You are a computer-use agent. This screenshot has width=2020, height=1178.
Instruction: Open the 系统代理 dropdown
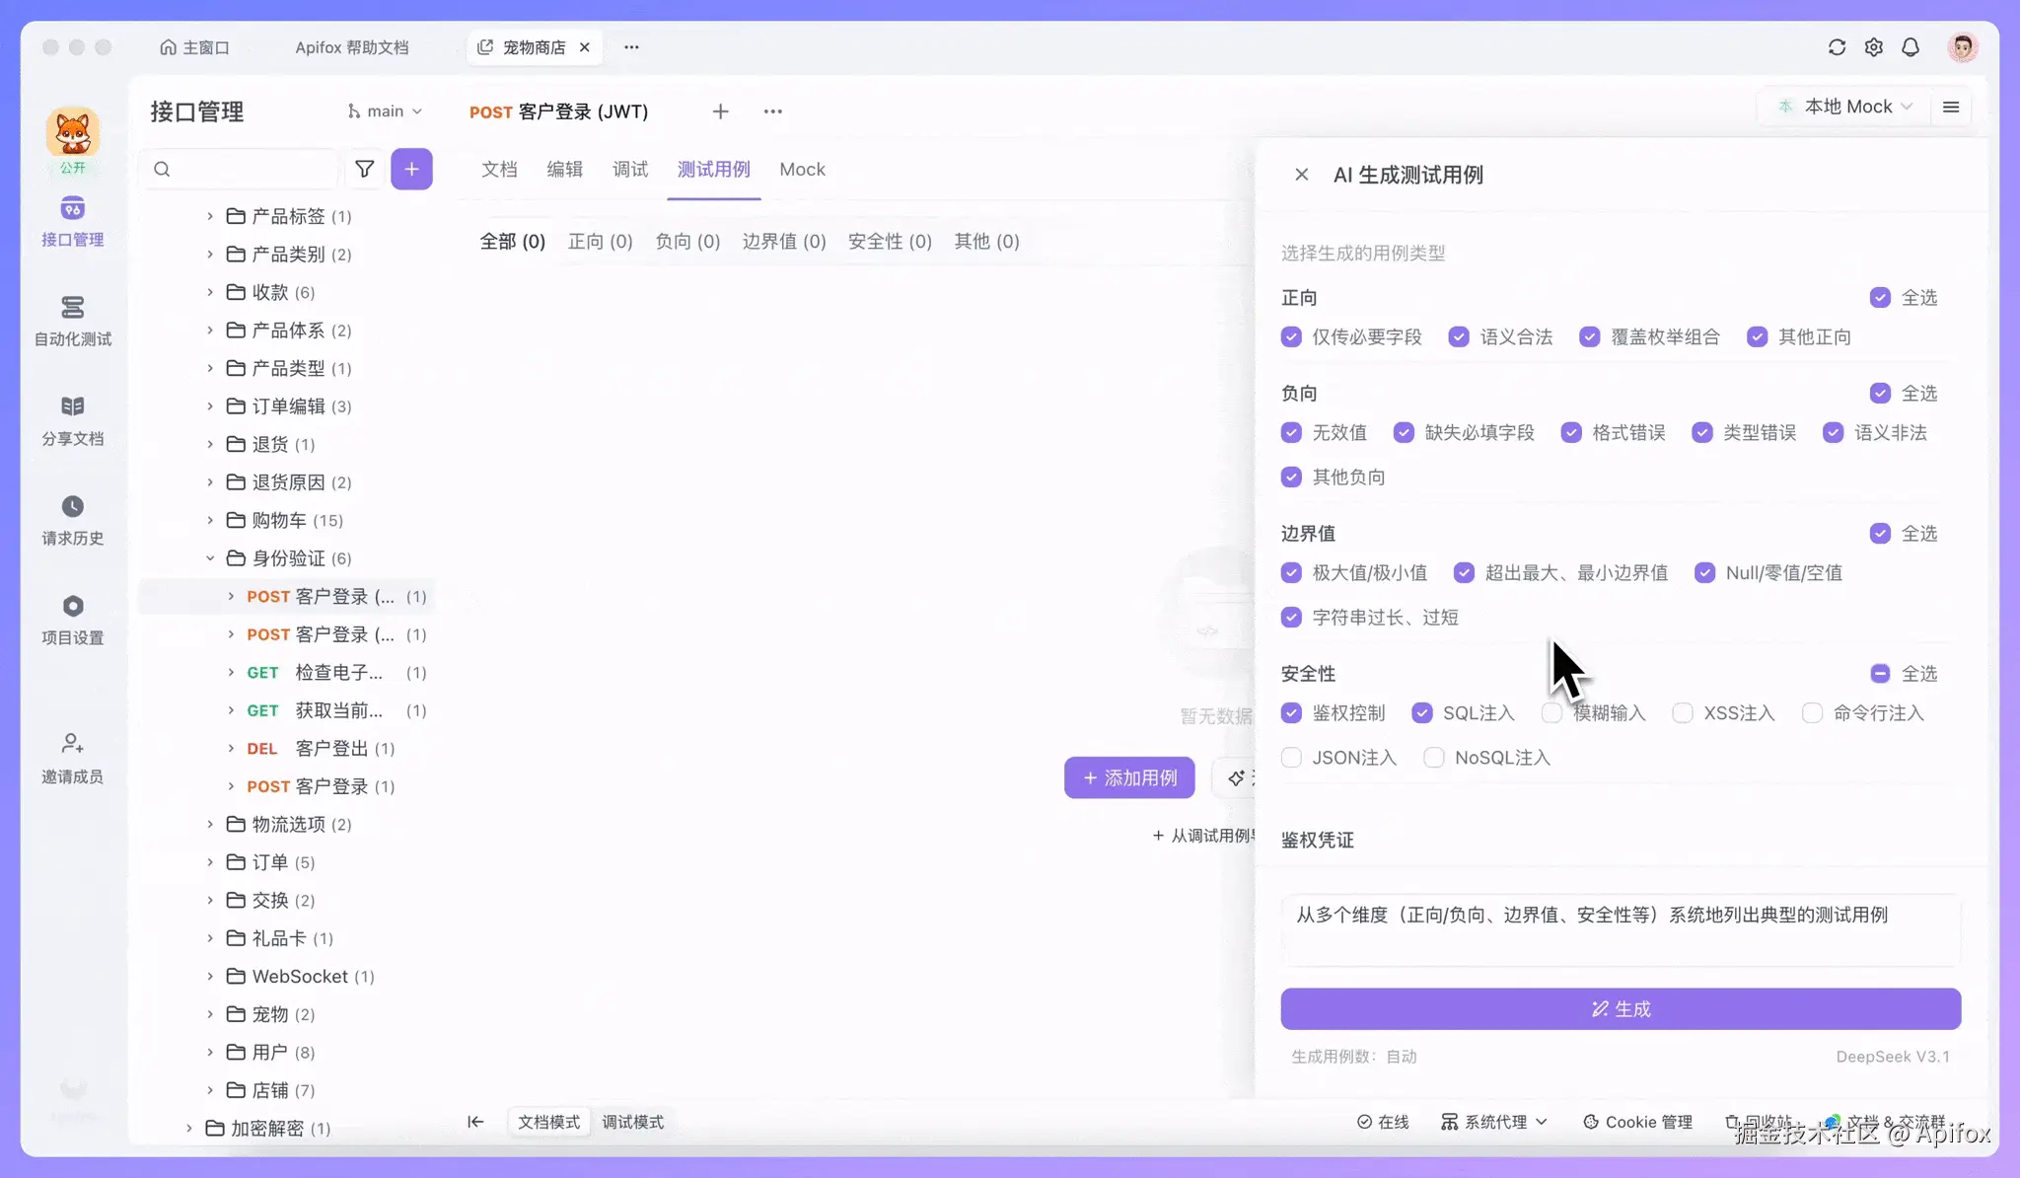point(1494,1122)
